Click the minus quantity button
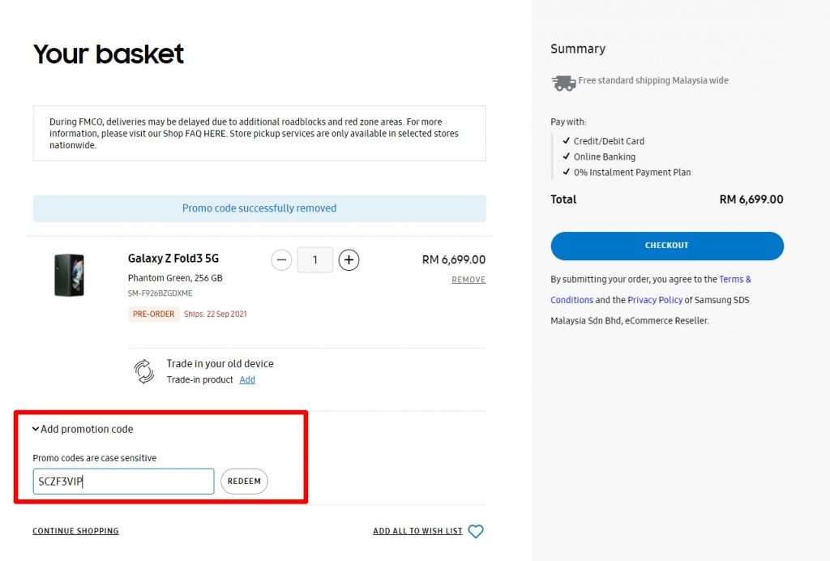Viewport: 830px width, 561px height. point(281,260)
